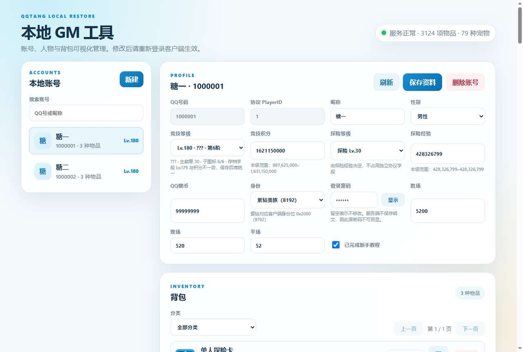This screenshot has width=523, height=352.
Task: Click the Lv.180 label on 糖二
Action: tap(131, 171)
